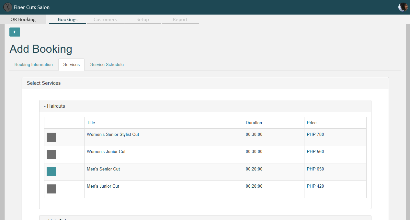Check the Men's Junior Cut checkbox
This screenshot has height=220, width=410.
51,189
